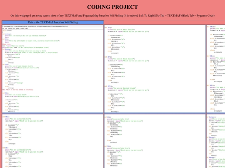
Task: Open the partially visible bottom-right code screenshot
Action: click(216, 141)
